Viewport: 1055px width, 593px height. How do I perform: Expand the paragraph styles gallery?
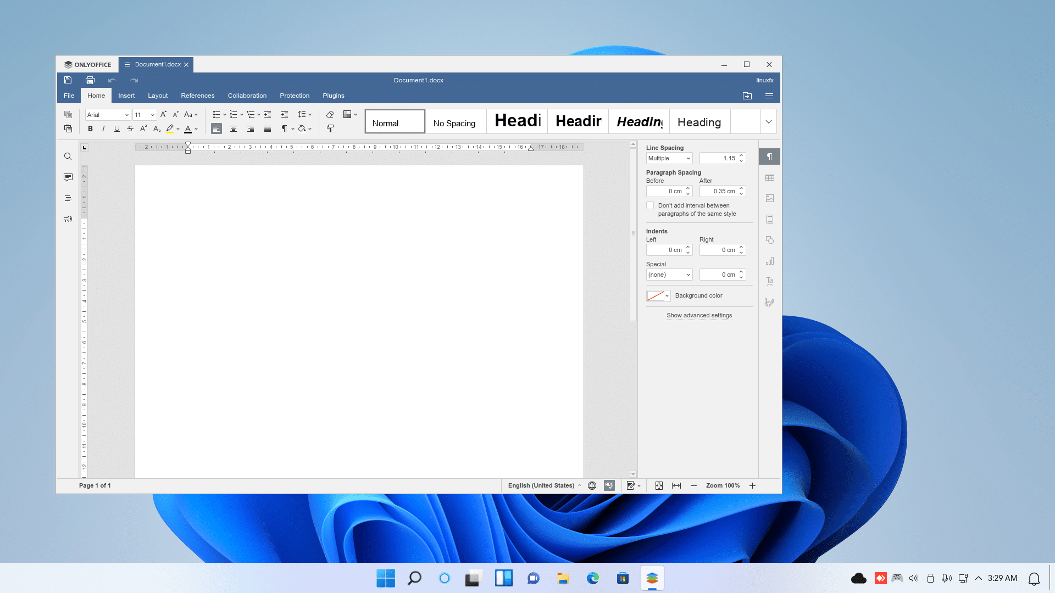click(x=769, y=121)
